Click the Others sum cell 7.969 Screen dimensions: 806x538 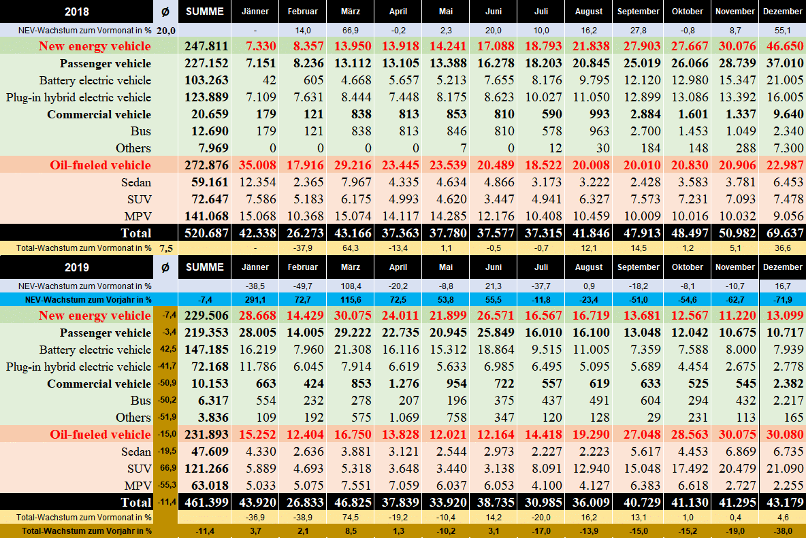pos(213,148)
